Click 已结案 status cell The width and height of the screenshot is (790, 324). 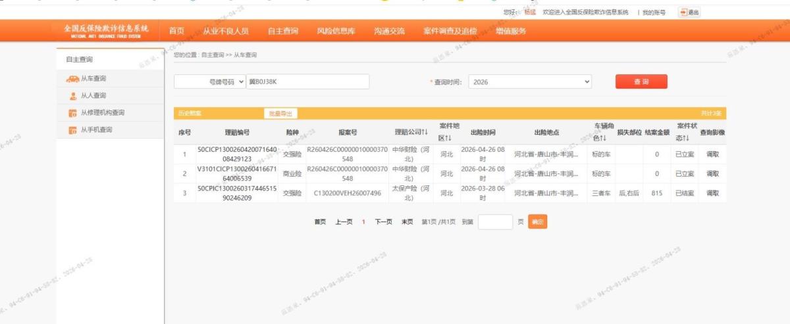(684, 193)
